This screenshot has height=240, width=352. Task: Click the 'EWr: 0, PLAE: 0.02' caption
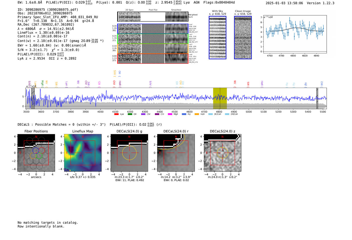tap(176, 180)
